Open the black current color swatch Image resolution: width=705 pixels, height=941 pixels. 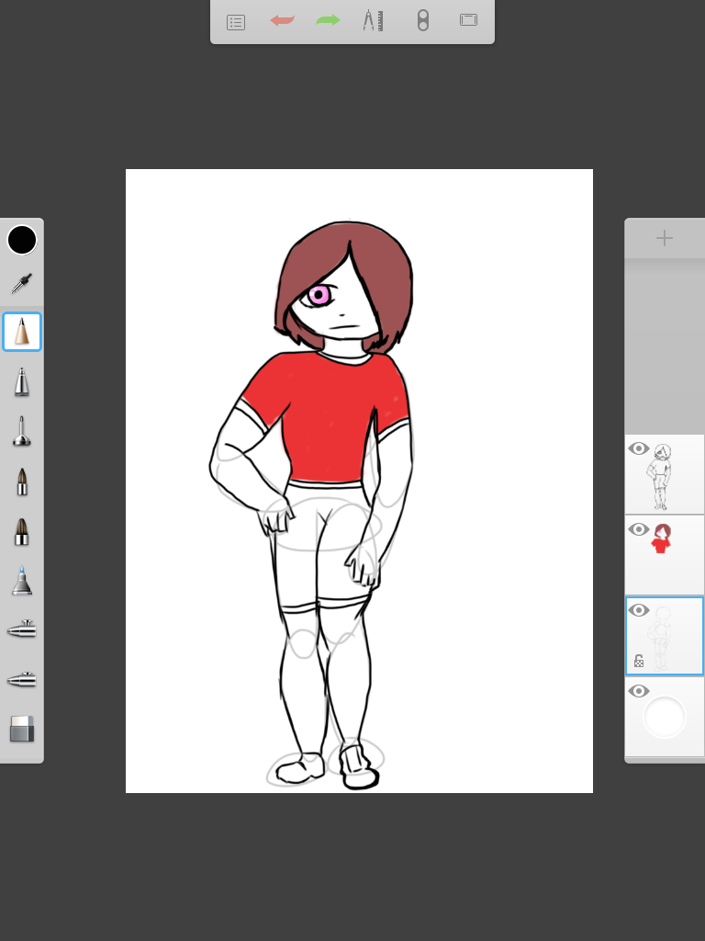point(22,240)
